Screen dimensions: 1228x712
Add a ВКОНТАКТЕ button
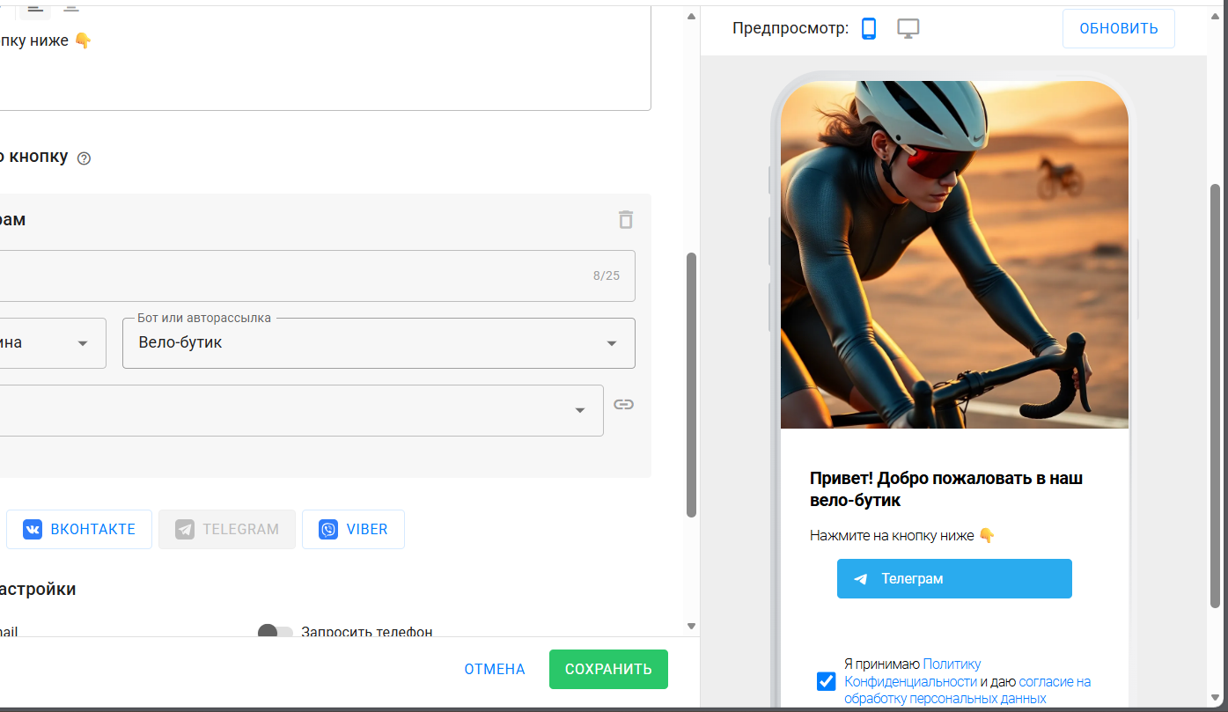click(79, 529)
